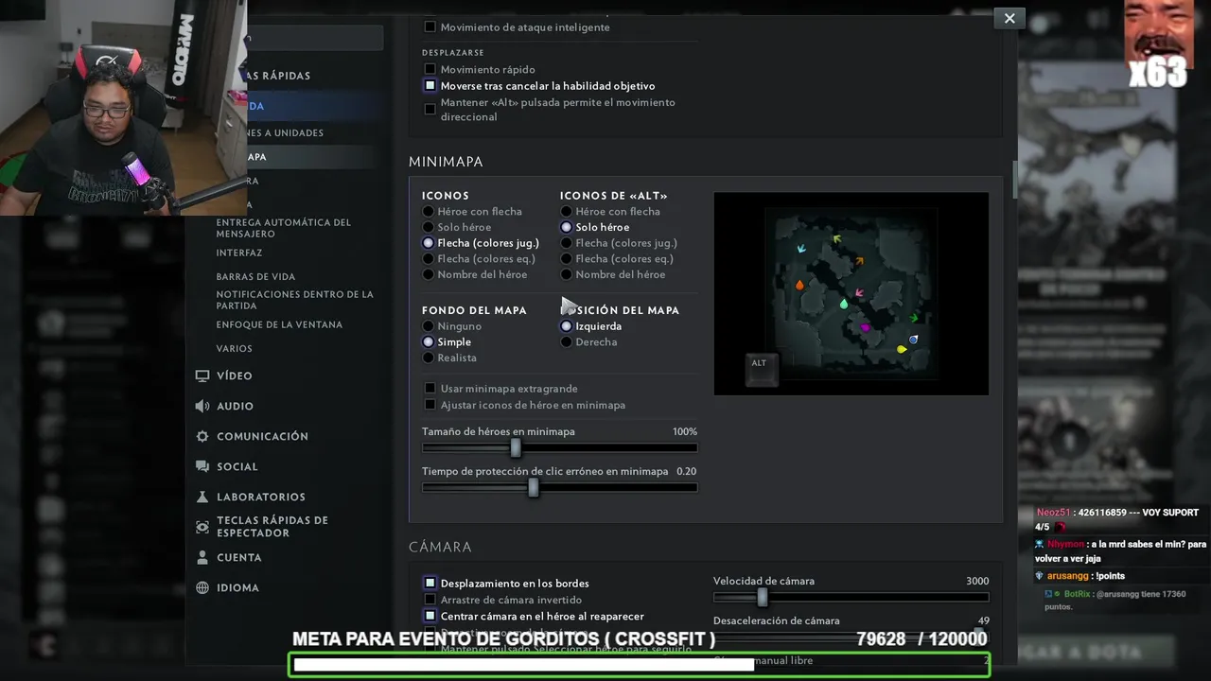1211x681 pixels.
Task: Click the x63 emote overlay image
Action: (x=1158, y=44)
